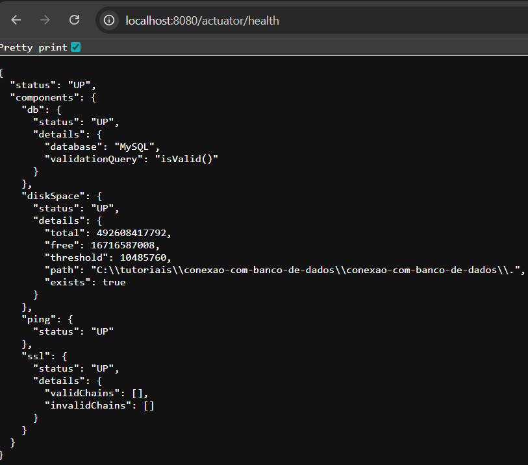Open site information via the circled-i icon

108,19
